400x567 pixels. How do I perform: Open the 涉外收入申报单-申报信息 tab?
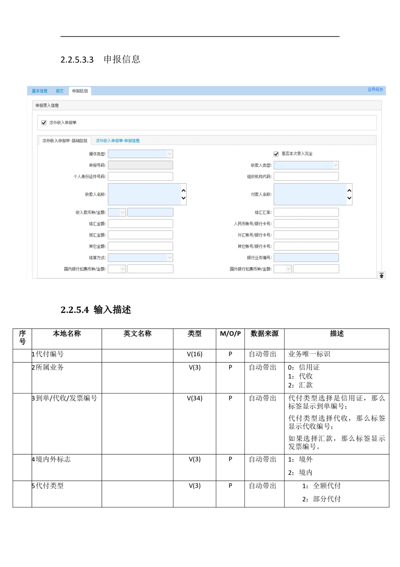pos(118,141)
